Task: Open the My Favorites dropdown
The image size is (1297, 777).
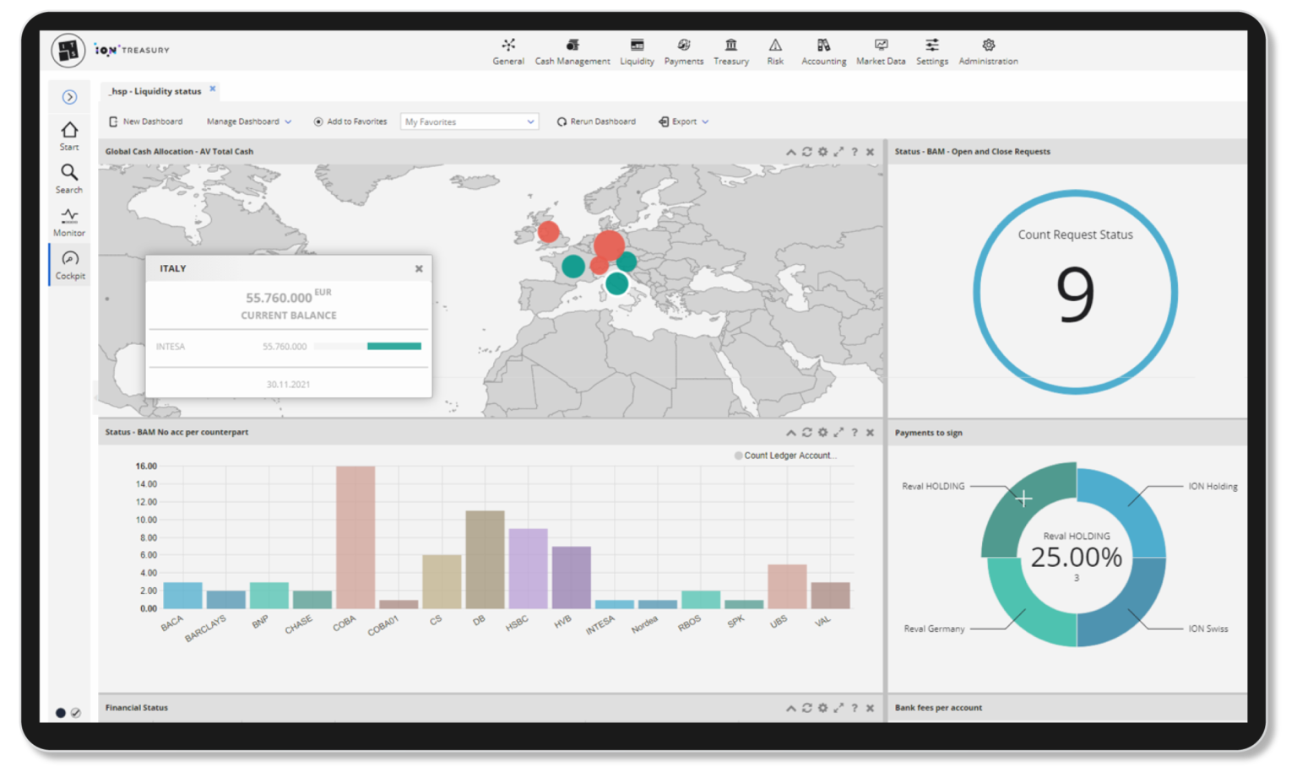Action: 469,121
